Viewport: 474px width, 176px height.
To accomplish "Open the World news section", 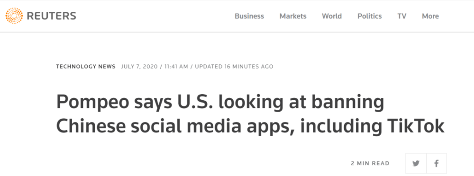I will (x=332, y=16).
